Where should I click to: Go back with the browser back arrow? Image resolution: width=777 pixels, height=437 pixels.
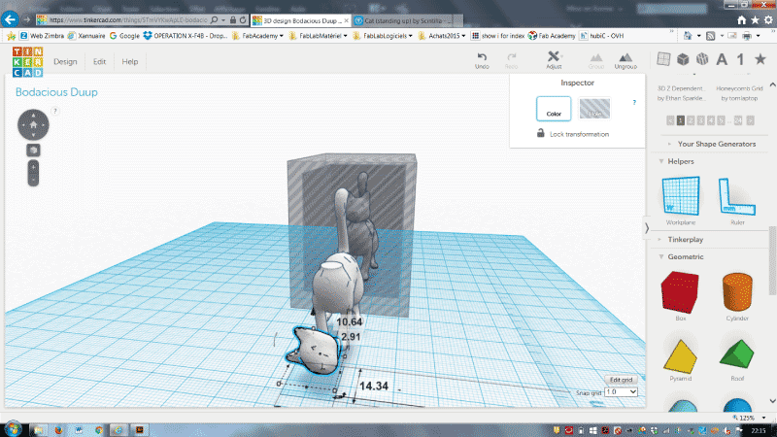pos(10,19)
